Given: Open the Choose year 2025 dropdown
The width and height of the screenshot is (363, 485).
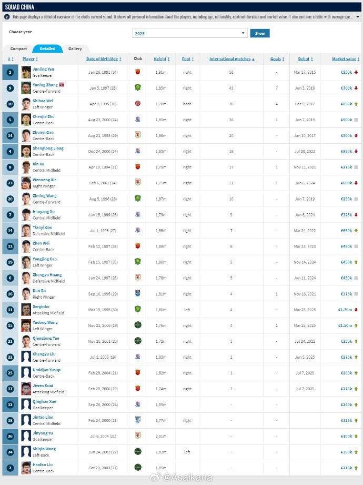Looking at the screenshot, I should coord(190,33).
